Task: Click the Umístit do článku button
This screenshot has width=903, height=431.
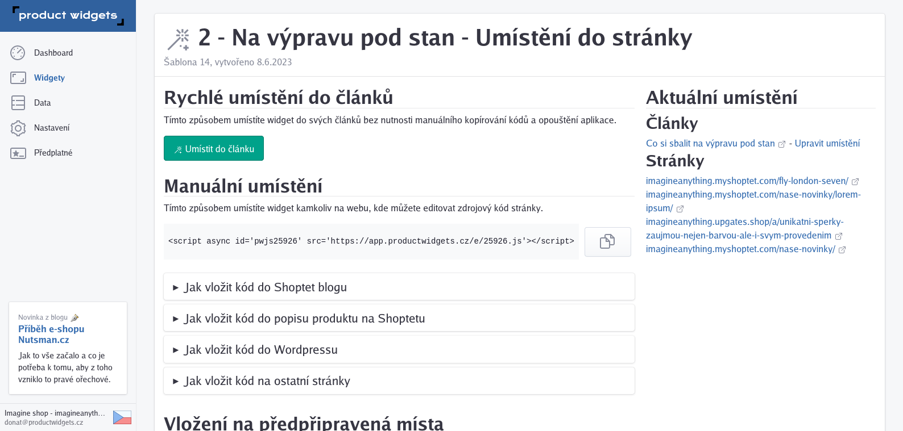Action: (214, 148)
